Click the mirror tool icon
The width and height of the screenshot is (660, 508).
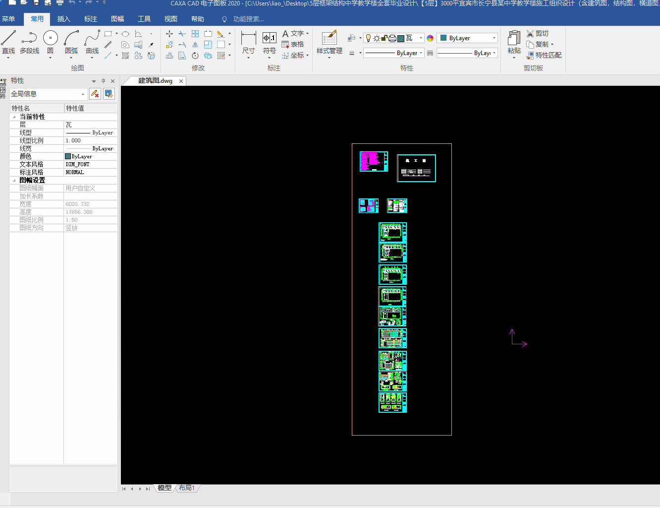pyautogui.click(x=195, y=45)
